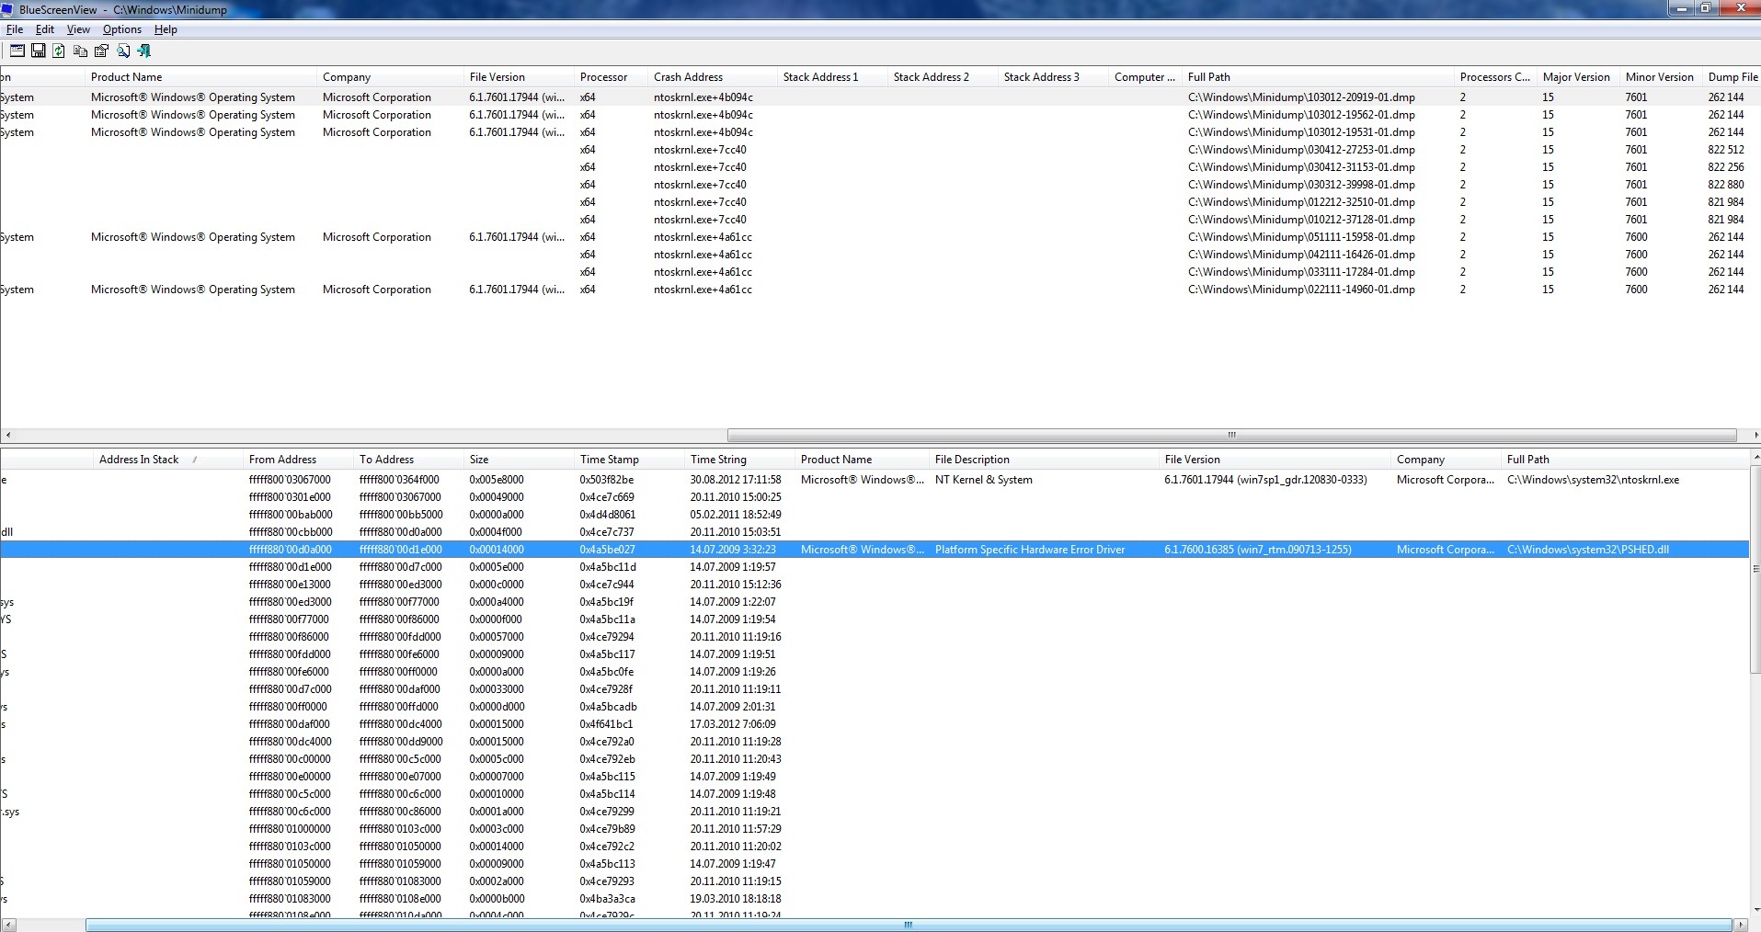Viewport: 1761px width, 932px height.
Task: Select dump file 030312-39998-01.dmp row
Action: (x=880, y=185)
